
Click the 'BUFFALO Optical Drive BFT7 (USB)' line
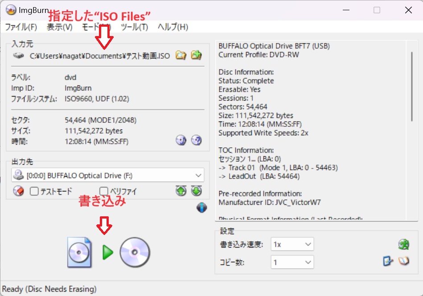click(274, 46)
